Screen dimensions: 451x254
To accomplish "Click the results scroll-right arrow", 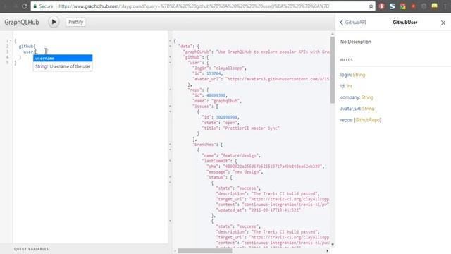I will pos(327,251).
